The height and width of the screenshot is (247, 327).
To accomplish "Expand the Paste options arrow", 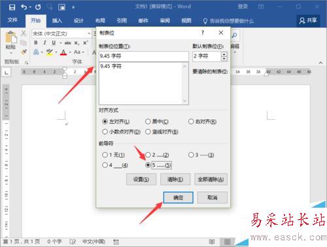I will click(x=11, y=53).
